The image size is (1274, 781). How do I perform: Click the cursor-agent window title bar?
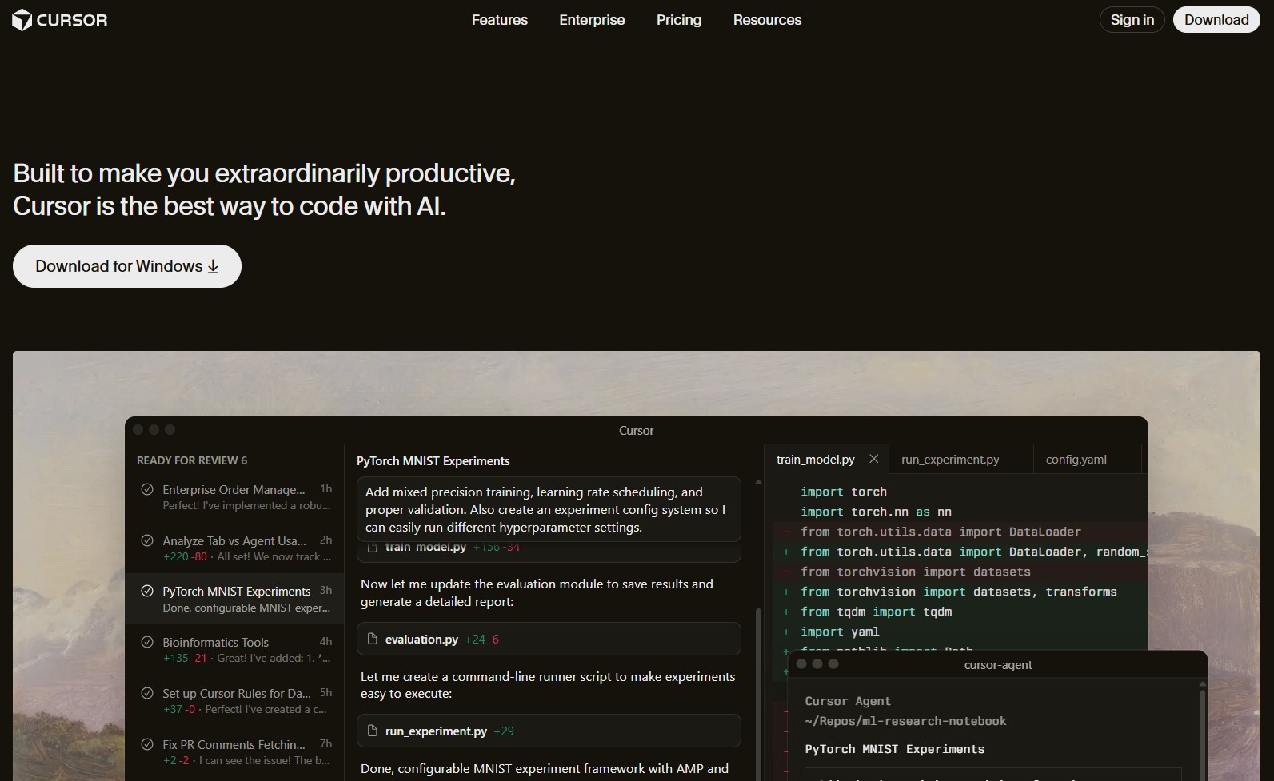[998, 664]
